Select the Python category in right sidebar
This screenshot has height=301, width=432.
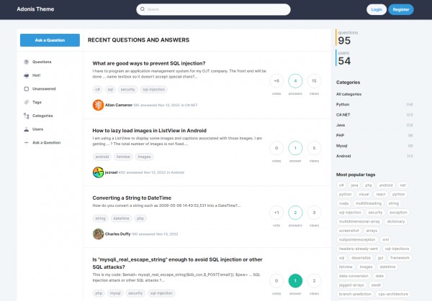point(343,104)
